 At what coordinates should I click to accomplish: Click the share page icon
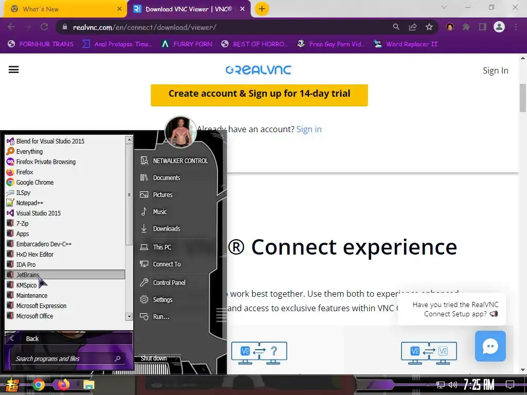pyautogui.click(x=413, y=27)
